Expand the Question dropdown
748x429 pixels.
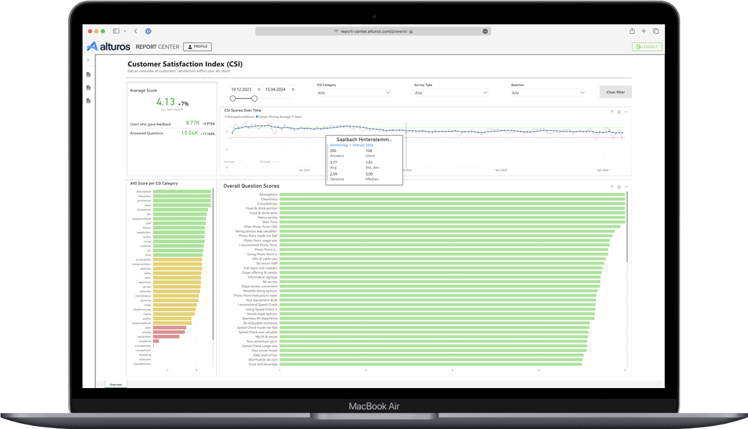tap(548, 93)
